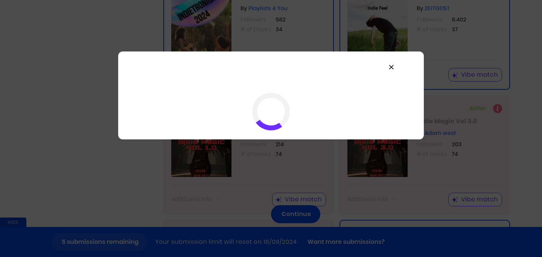Close the loading dialog with the X icon
Viewport: 542px width, 257px height.
[391, 67]
